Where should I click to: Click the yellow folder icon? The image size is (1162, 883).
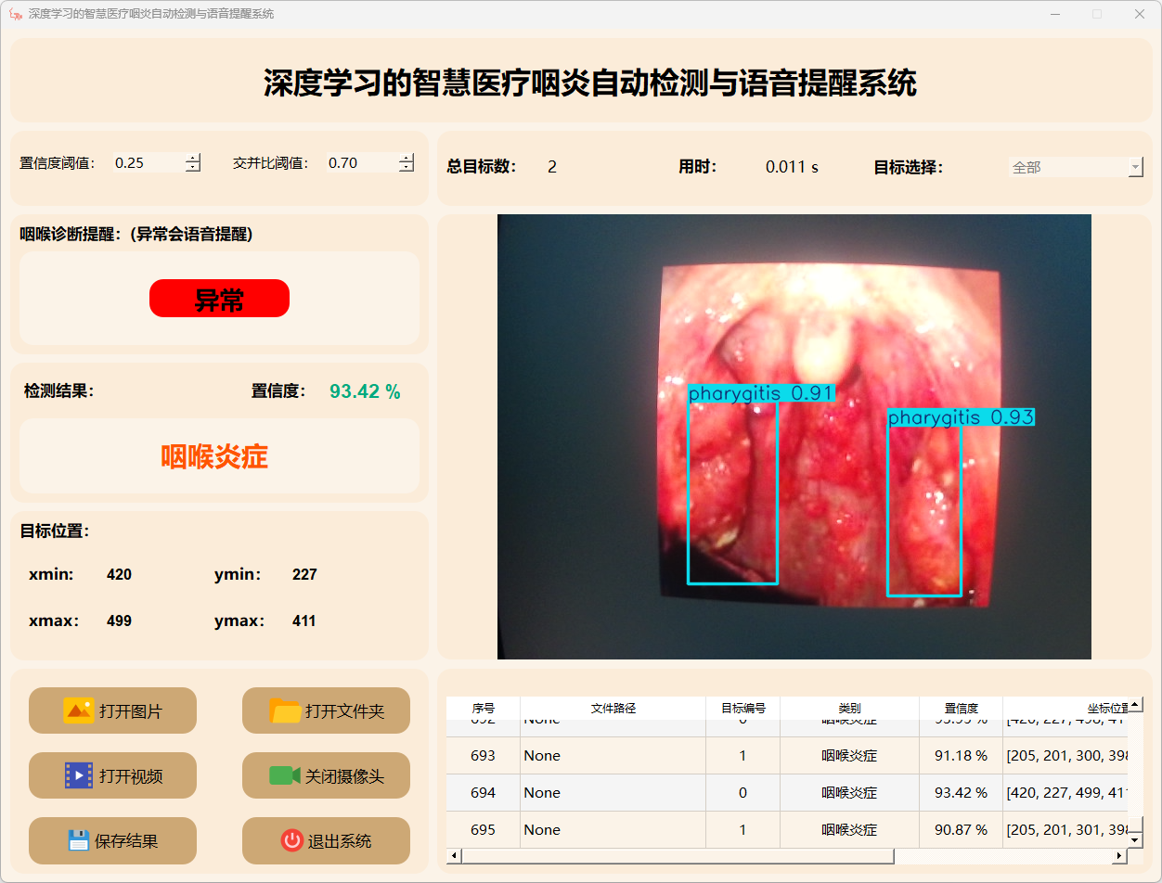click(x=285, y=710)
